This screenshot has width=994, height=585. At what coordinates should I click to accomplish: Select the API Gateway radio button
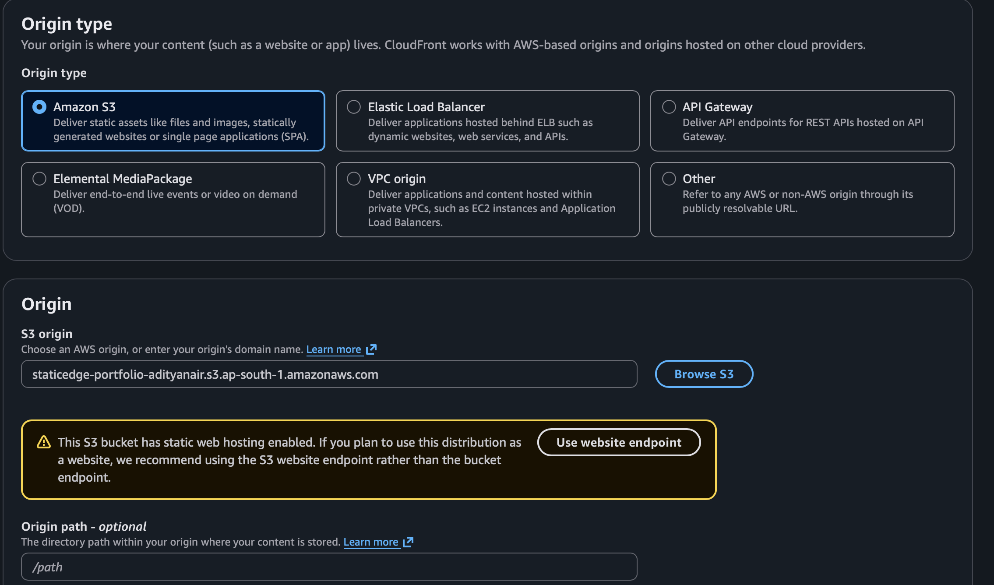click(669, 107)
